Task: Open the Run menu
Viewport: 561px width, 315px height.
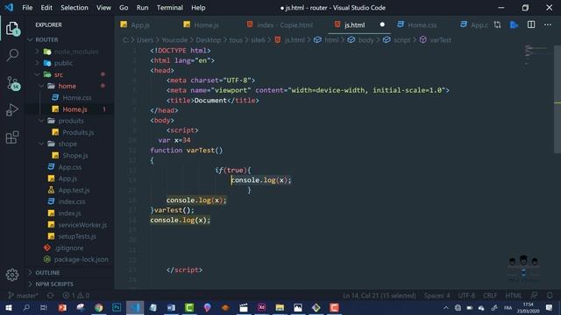Action: pyautogui.click(x=142, y=8)
